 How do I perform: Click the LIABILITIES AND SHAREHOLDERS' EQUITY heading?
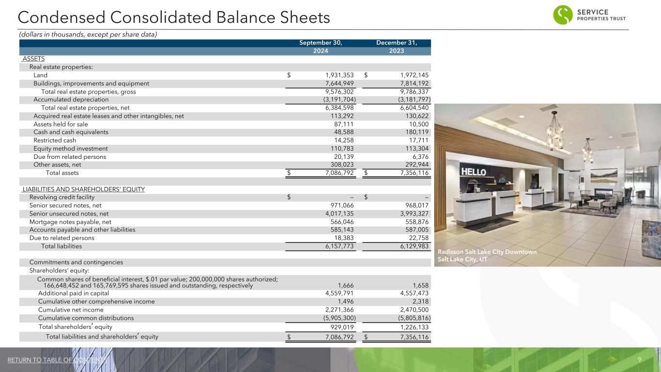[x=84, y=189]
